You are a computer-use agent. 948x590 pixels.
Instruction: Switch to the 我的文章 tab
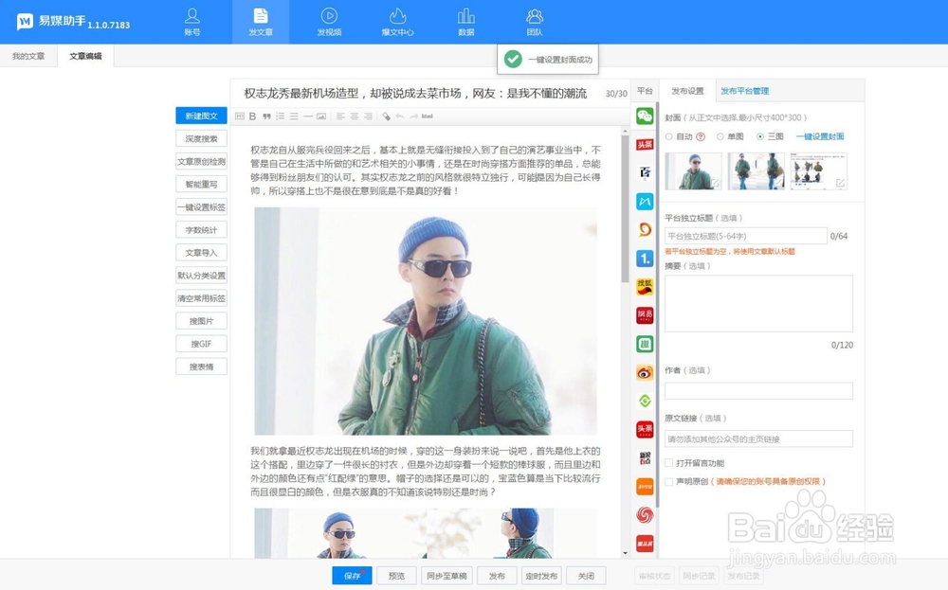click(x=28, y=56)
